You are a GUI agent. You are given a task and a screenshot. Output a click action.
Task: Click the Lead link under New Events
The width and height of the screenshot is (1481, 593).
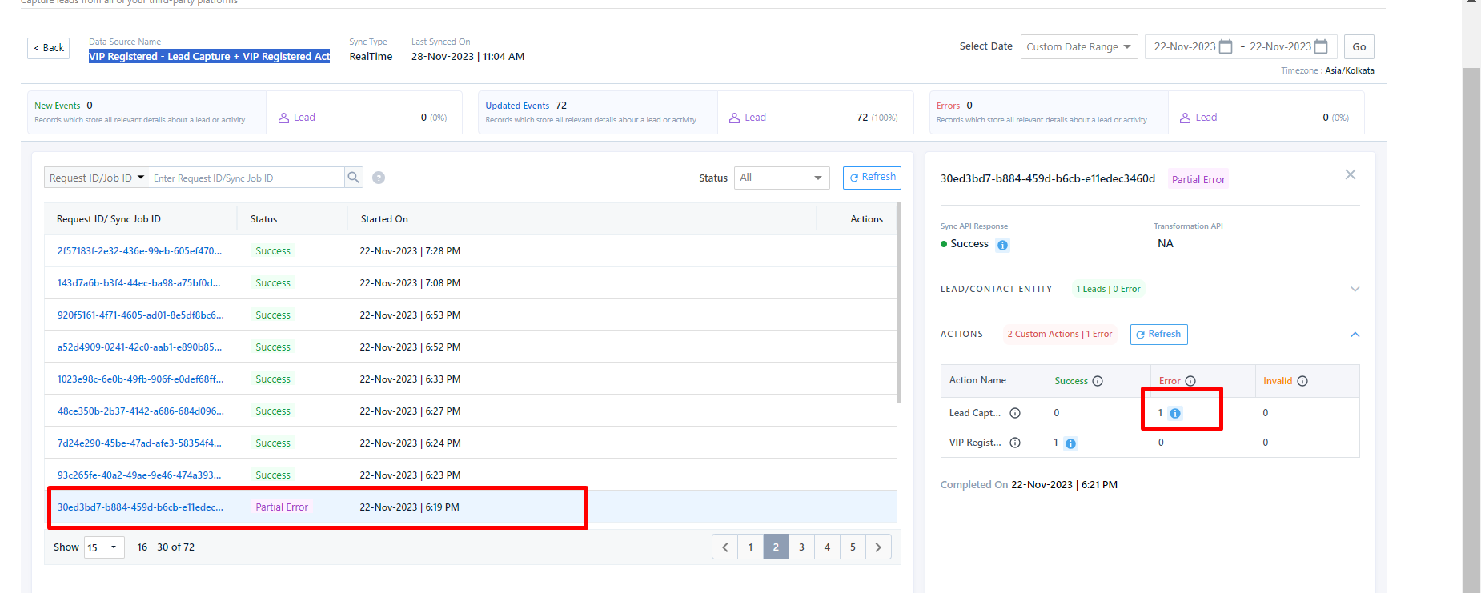[304, 118]
